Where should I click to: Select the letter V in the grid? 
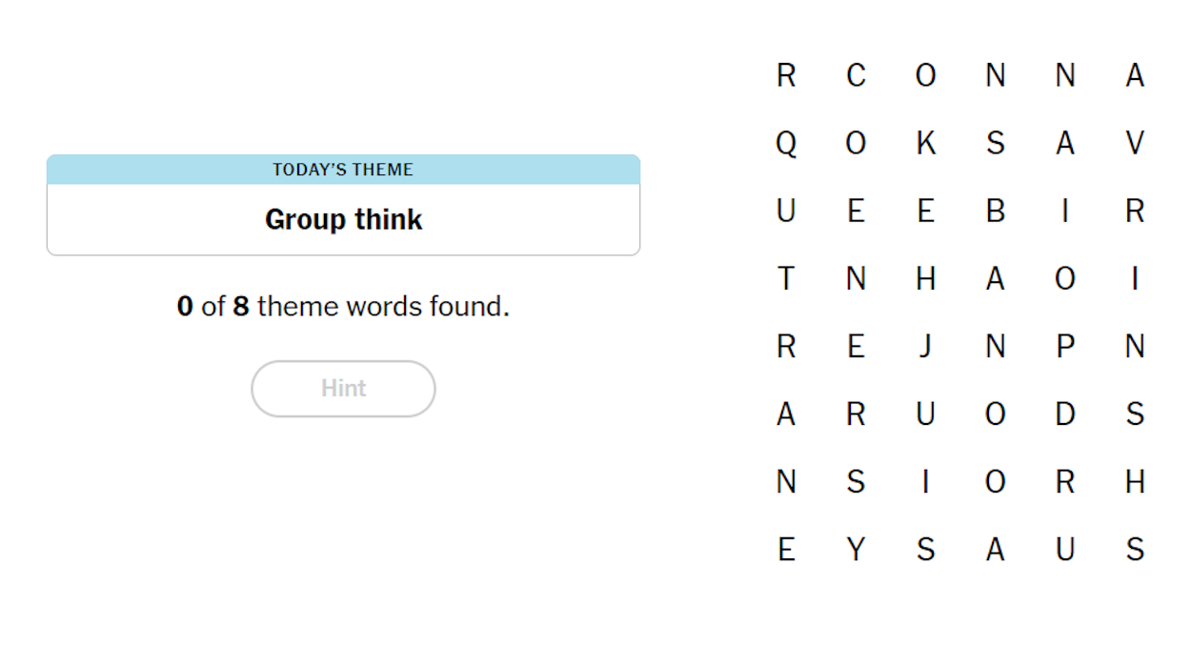pyautogui.click(x=1135, y=143)
